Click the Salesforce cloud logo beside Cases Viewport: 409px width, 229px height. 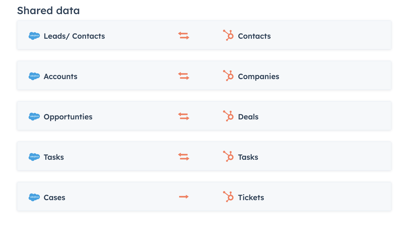[x=34, y=197]
